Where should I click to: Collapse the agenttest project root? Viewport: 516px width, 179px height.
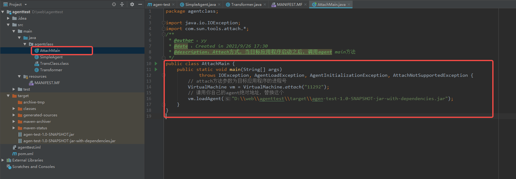tap(3, 12)
